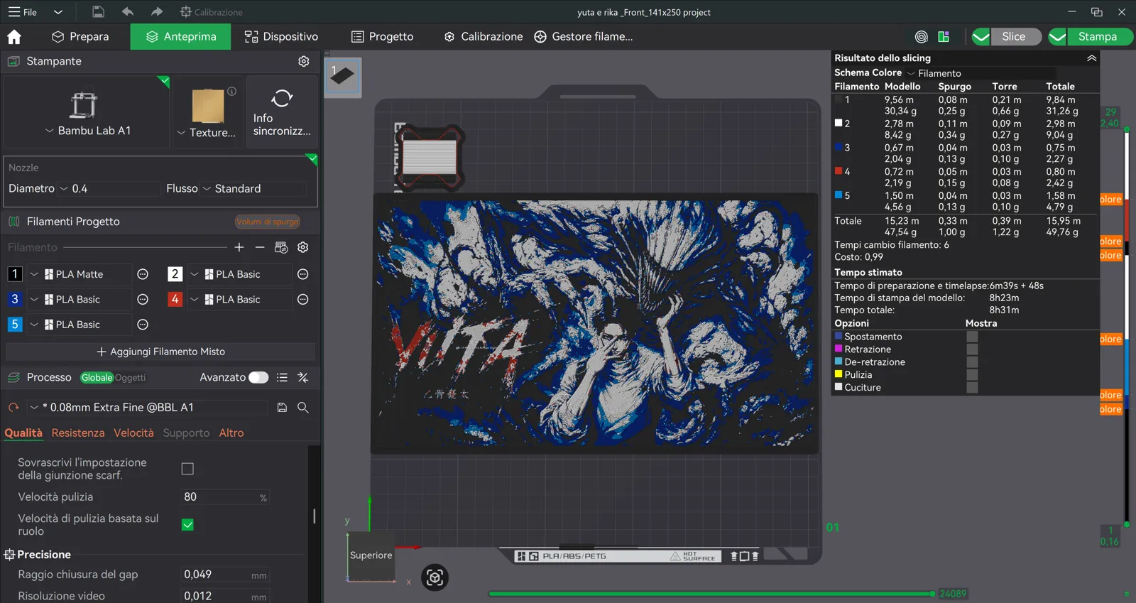This screenshot has height=603, width=1136.
Task: Enable Sovrascrivi l'impostazione della giunzione scarf checkbox
Action: point(187,469)
